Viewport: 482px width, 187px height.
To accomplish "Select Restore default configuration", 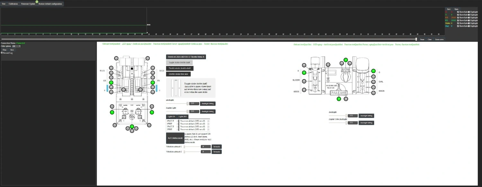I will [50, 4].
